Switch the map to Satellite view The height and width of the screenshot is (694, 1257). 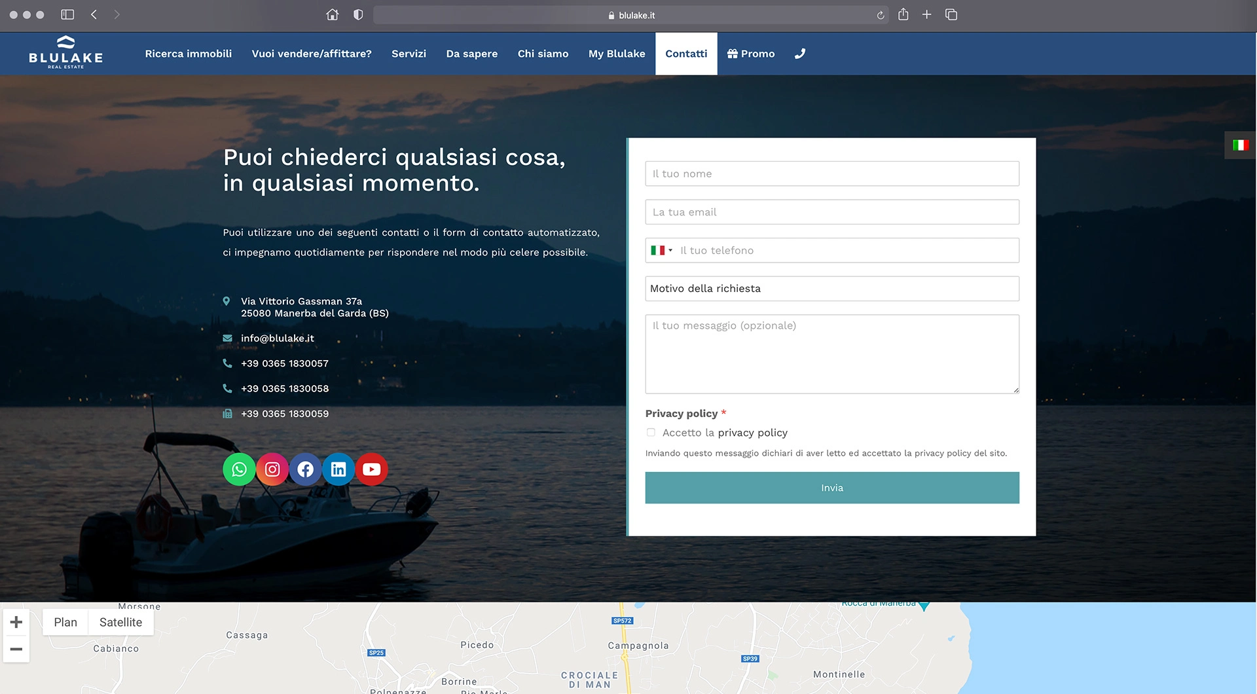[120, 622]
